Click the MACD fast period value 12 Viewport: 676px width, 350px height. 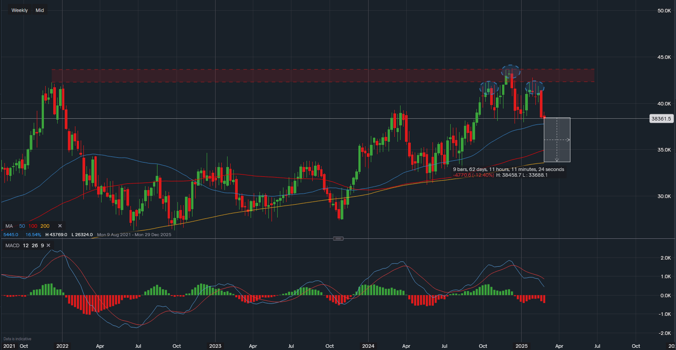pyautogui.click(x=26, y=245)
